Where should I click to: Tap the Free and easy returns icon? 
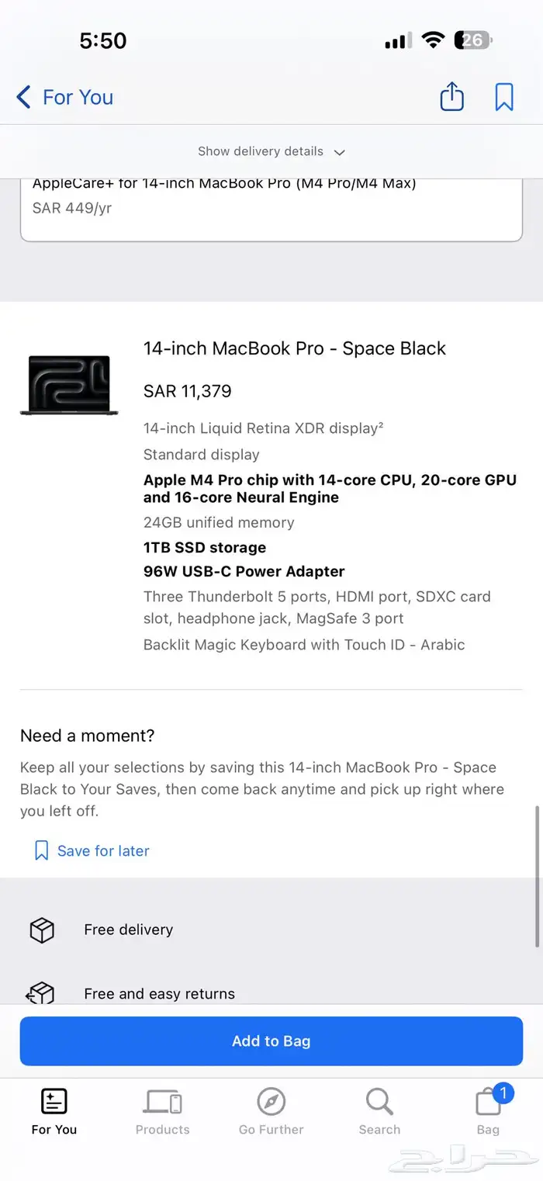pos(42,993)
